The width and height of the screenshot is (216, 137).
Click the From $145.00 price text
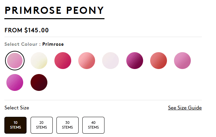pos(27,30)
